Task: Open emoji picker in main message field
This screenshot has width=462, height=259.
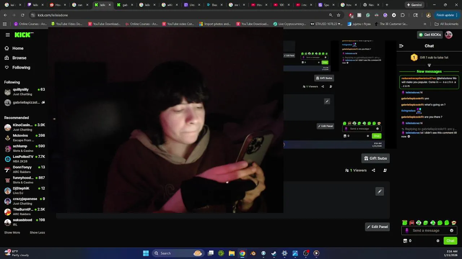Action: 452,231
